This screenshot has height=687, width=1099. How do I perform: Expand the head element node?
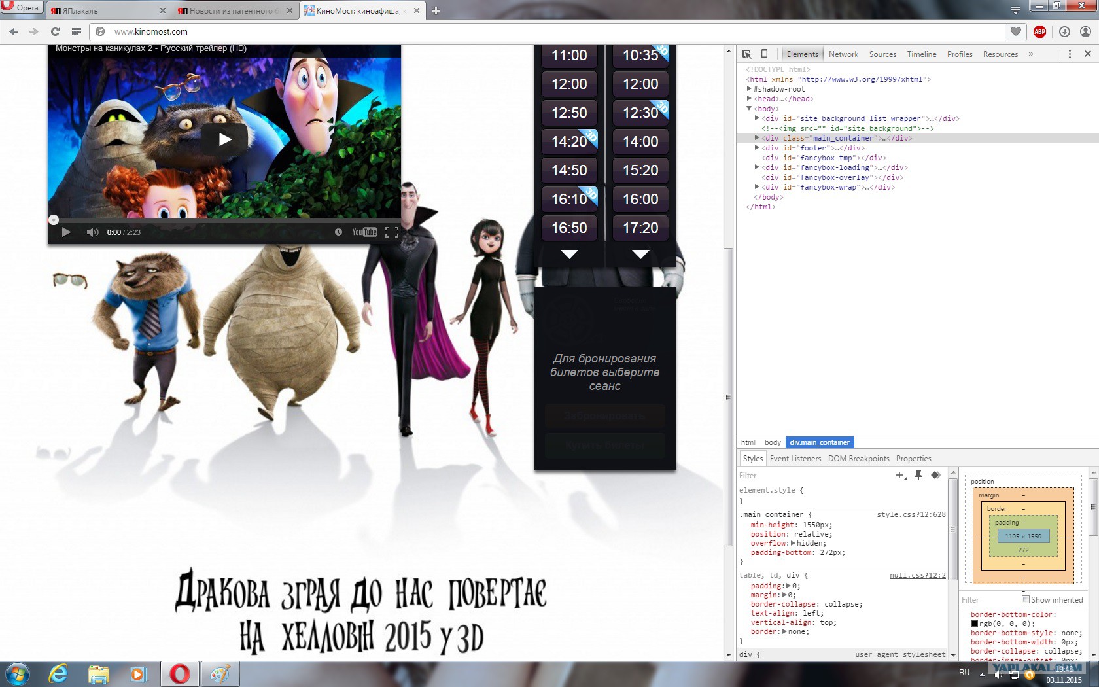point(750,99)
